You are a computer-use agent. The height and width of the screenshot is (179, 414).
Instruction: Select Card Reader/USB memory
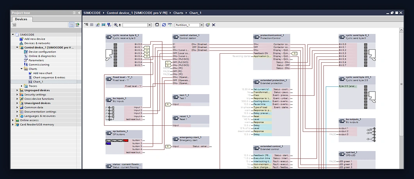(37, 125)
